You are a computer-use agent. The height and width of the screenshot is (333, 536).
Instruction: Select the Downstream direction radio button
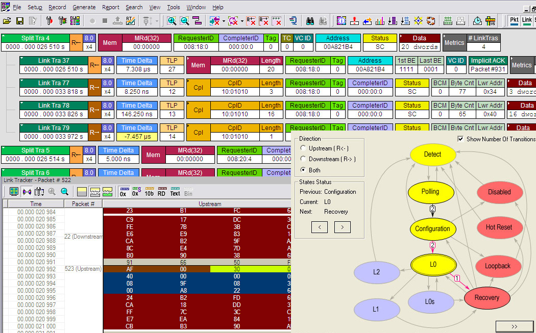point(304,159)
